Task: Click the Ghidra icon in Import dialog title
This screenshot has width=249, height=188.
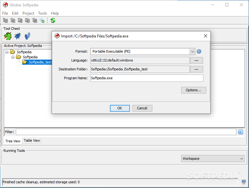Action: 57,36
